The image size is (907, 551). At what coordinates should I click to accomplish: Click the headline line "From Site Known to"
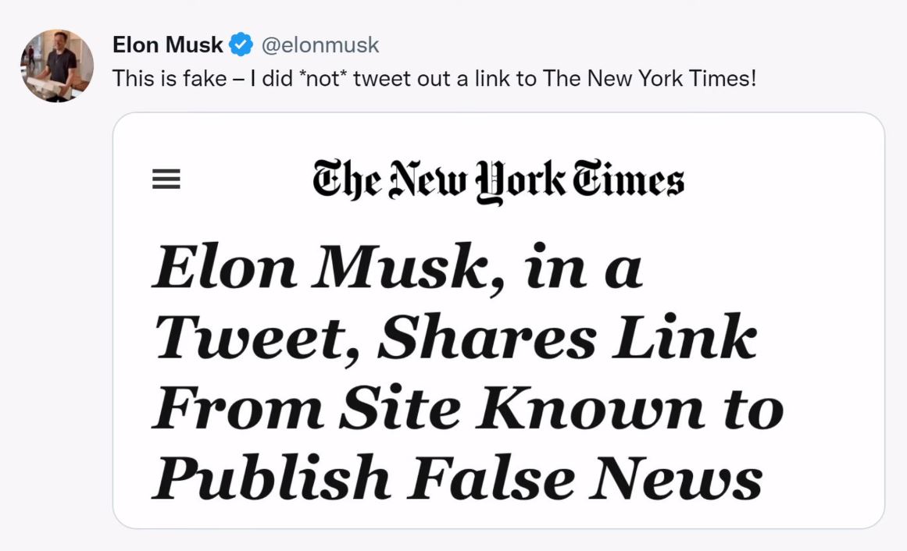[468, 407]
